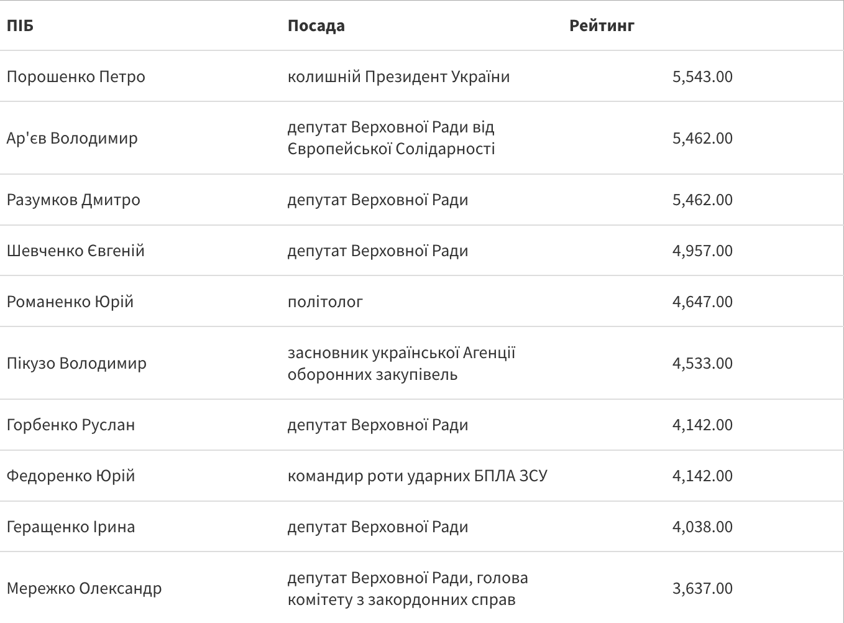Select the Разумков Дмитро row name

pyautogui.click(x=73, y=200)
